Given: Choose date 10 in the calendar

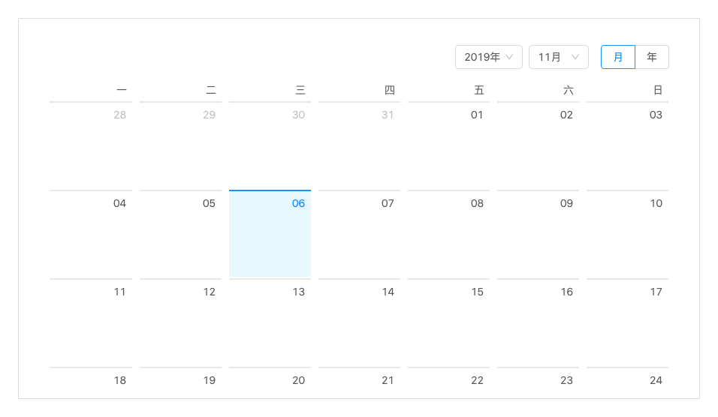Looking at the screenshot, I should pyautogui.click(x=627, y=233).
